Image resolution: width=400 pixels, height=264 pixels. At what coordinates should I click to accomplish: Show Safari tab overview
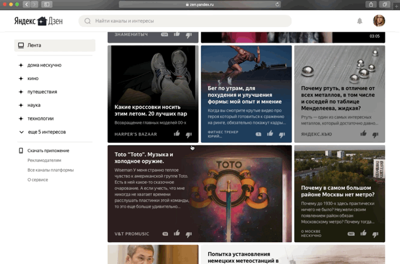tap(385, 4)
